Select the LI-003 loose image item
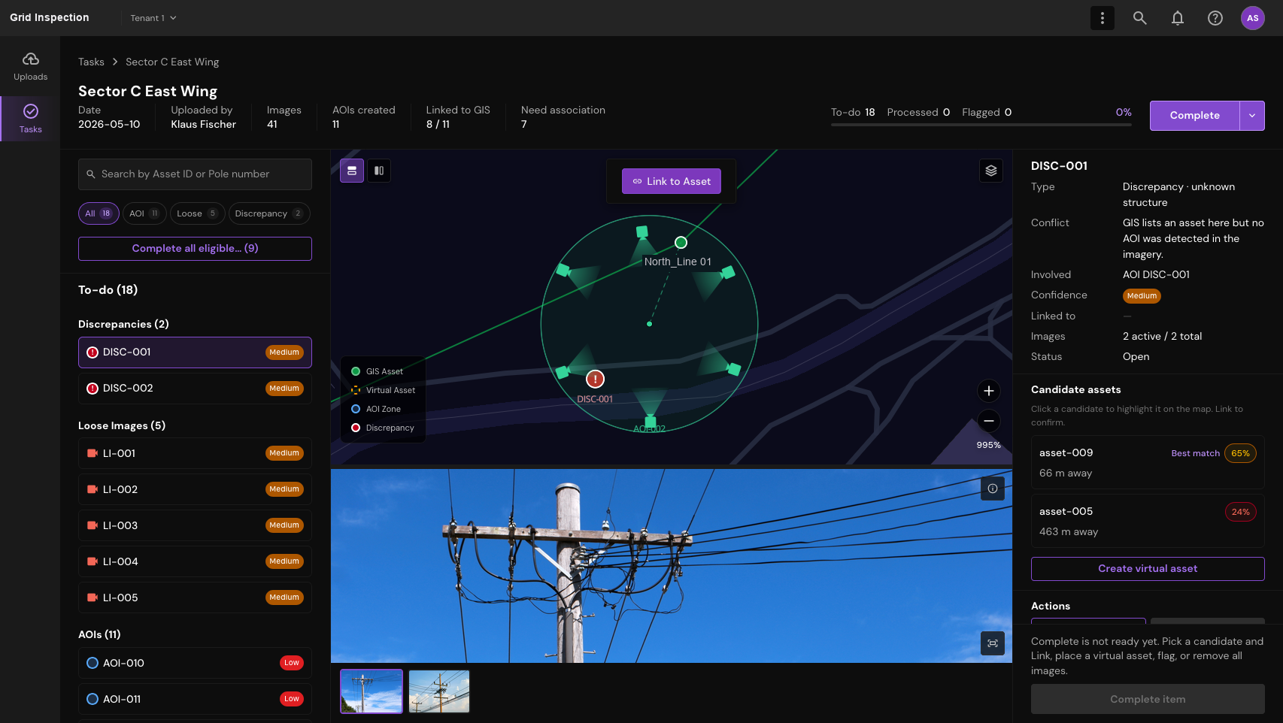 [x=195, y=525]
